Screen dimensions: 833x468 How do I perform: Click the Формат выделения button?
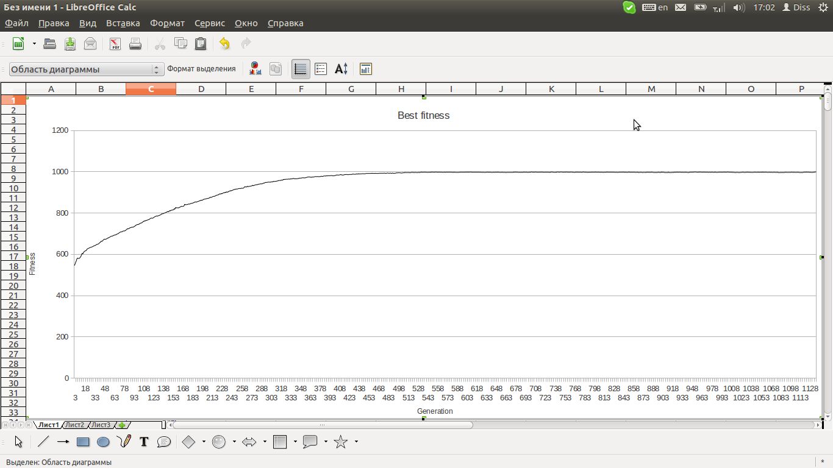coord(201,69)
